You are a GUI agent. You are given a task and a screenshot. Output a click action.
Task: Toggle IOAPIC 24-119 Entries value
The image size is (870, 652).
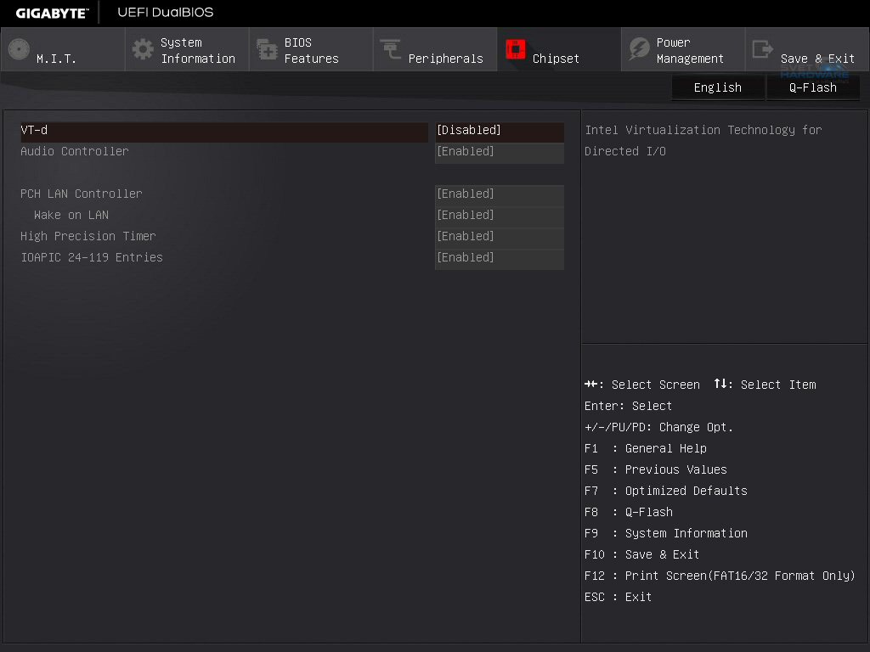coord(499,258)
